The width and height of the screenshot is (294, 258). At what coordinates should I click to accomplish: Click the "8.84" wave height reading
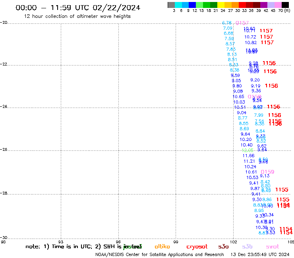point(260,131)
